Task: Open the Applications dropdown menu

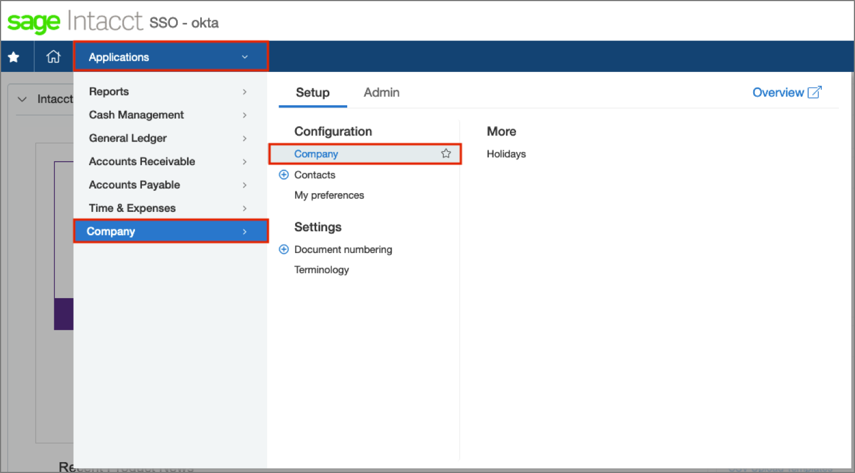Action: coord(170,57)
